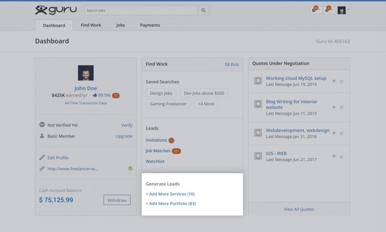Click the Verify link

point(127,125)
